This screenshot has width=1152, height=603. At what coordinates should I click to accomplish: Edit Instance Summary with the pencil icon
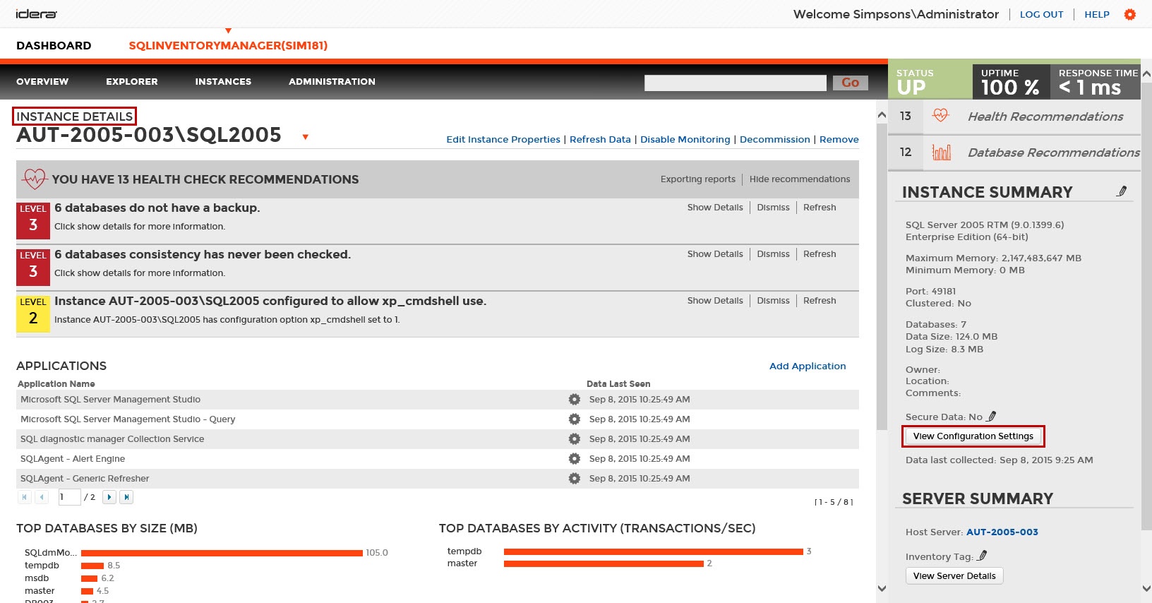1122,191
